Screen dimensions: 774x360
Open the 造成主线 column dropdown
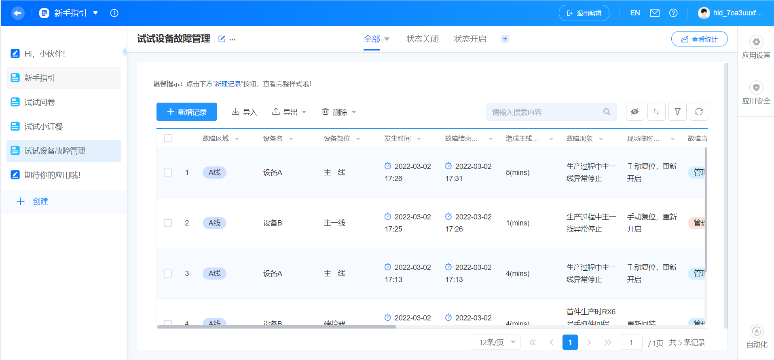tap(551, 139)
